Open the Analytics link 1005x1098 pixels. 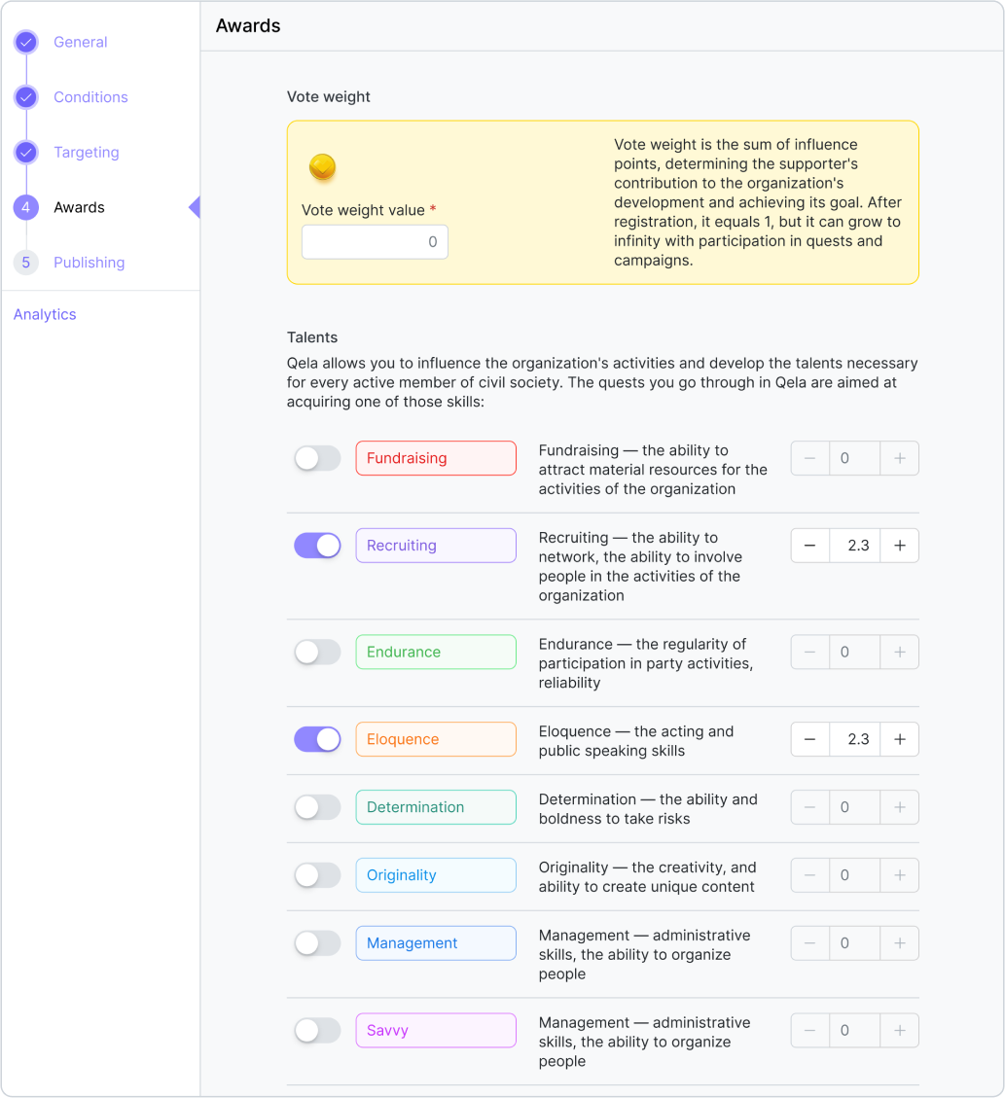[45, 315]
